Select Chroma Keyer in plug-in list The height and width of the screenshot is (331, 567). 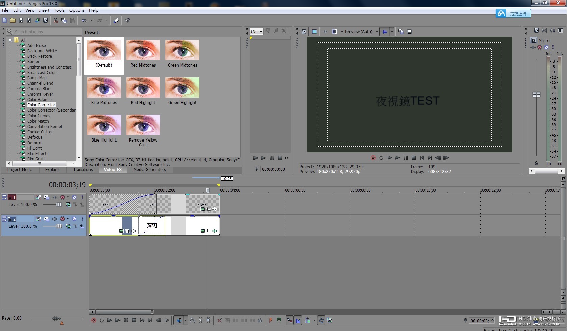(40, 94)
